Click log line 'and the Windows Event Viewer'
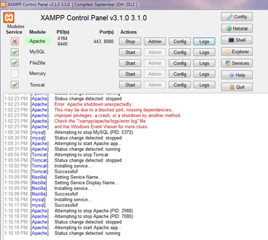Viewport: 268px width, 240px height. (x=101, y=127)
